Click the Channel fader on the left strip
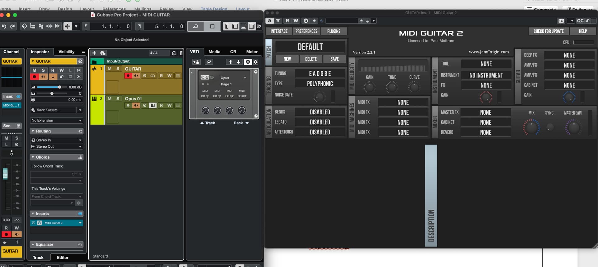 pyautogui.click(x=5, y=174)
